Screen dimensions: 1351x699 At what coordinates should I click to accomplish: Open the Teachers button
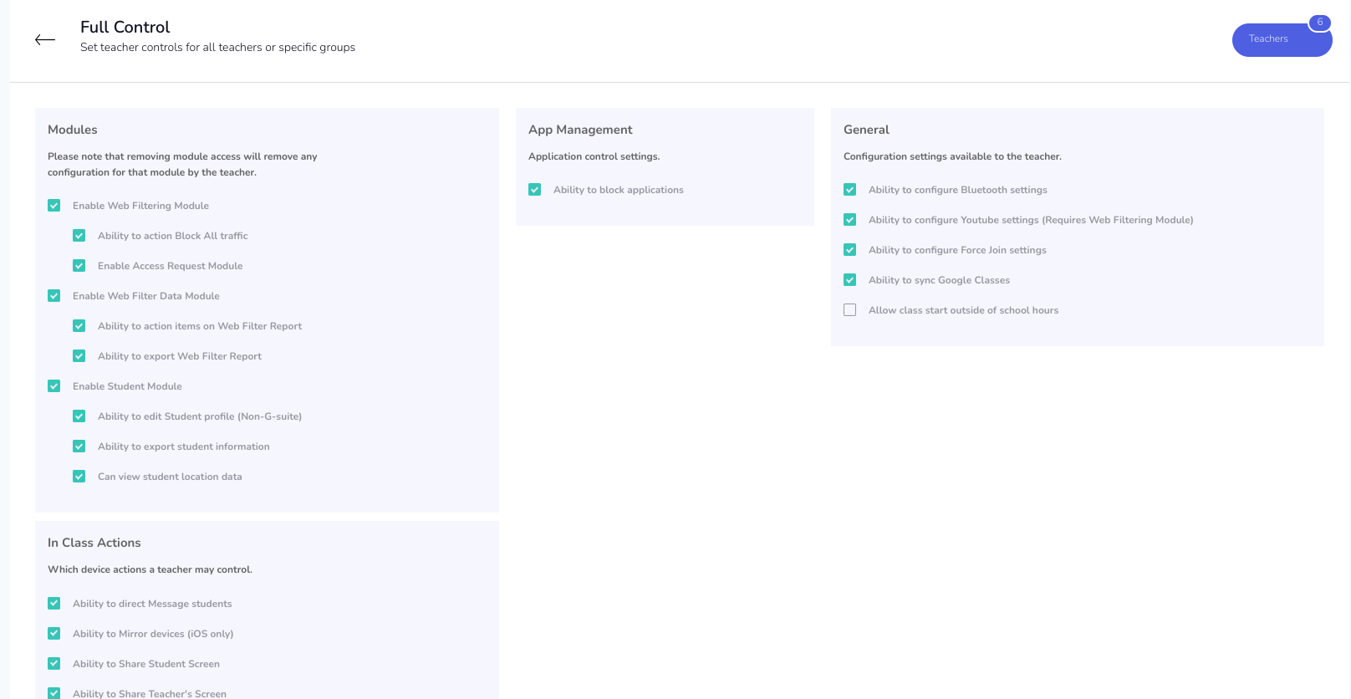tap(1281, 39)
